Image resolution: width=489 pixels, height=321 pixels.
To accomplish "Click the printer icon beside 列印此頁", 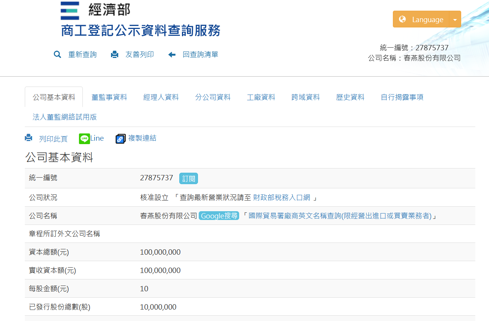I will (29, 138).
